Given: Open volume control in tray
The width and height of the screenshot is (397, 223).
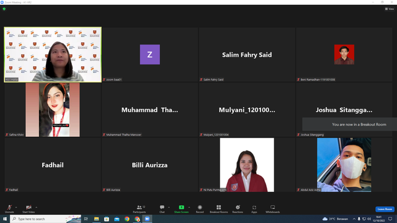Looking at the screenshot, I should (369, 219).
